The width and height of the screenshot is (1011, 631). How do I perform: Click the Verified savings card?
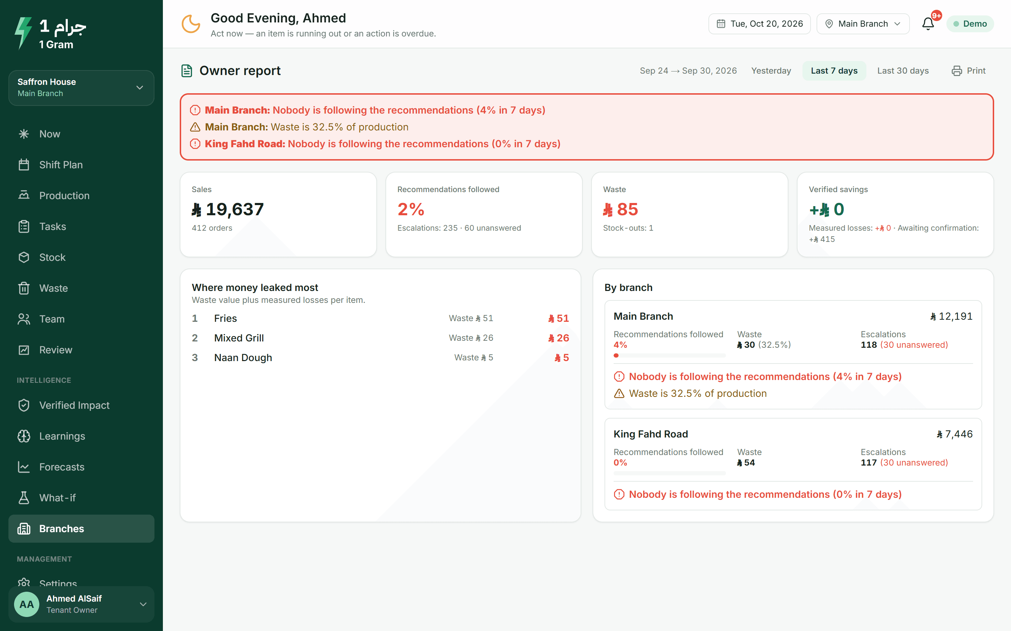895,215
